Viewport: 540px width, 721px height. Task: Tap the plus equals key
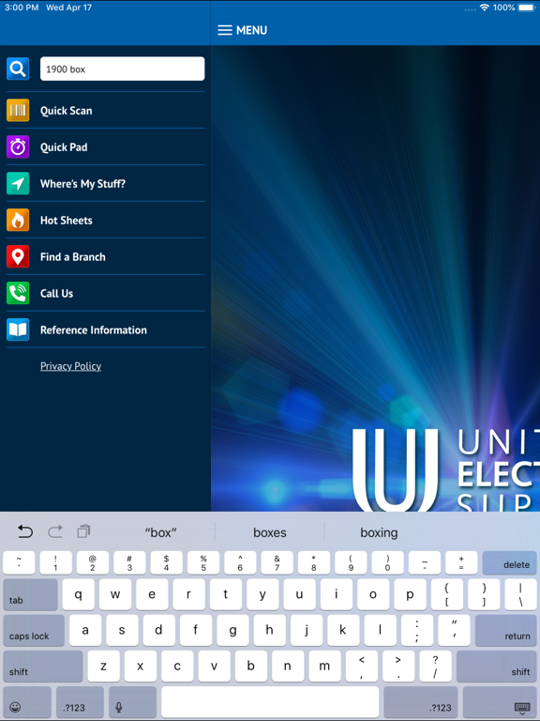click(x=461, y=563)
